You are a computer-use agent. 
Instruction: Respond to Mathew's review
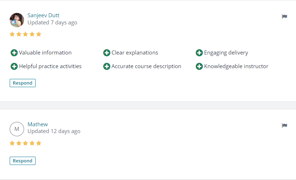point(23,161)
